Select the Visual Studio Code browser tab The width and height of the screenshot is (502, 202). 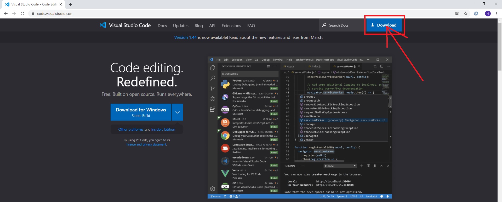[x=34, y=4]
